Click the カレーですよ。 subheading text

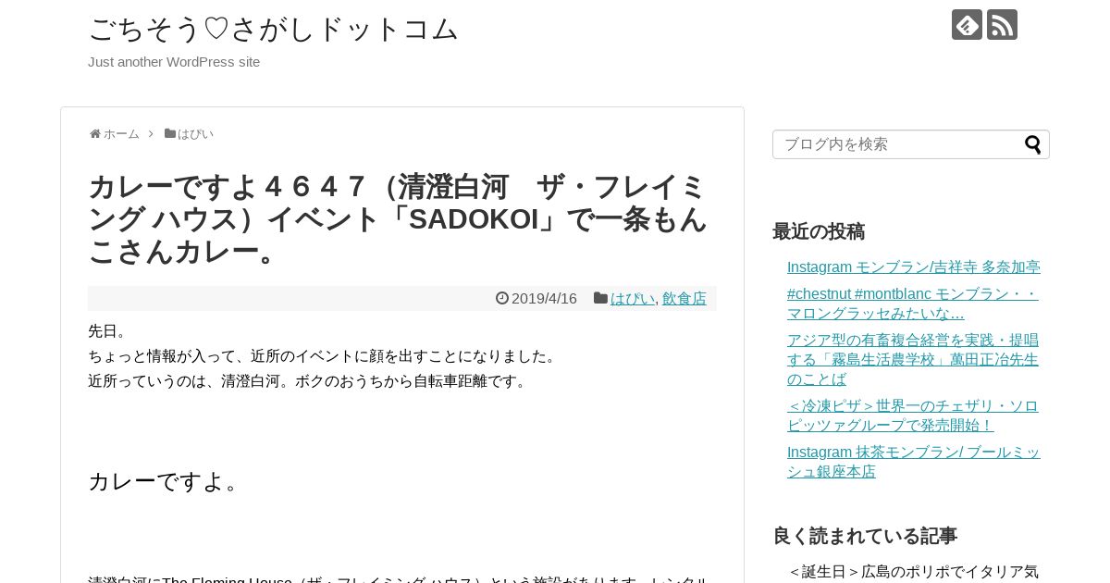[x=166, y=481]
